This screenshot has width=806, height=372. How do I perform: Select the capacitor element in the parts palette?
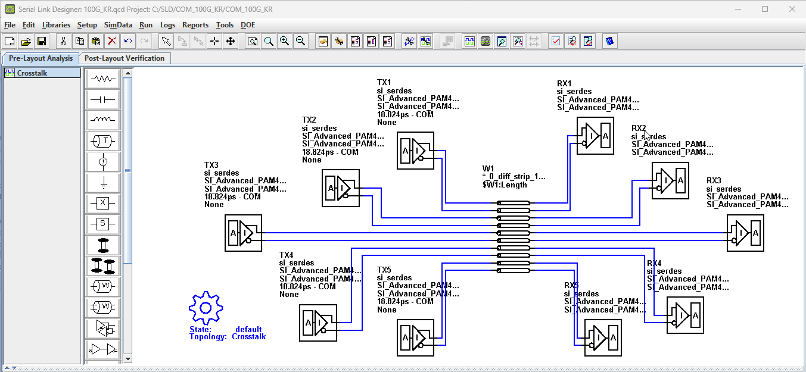click(x=102, y=99)
